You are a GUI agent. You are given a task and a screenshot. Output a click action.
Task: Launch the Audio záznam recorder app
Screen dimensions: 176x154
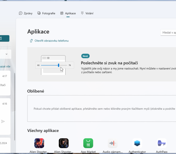[x=112, y=143]
